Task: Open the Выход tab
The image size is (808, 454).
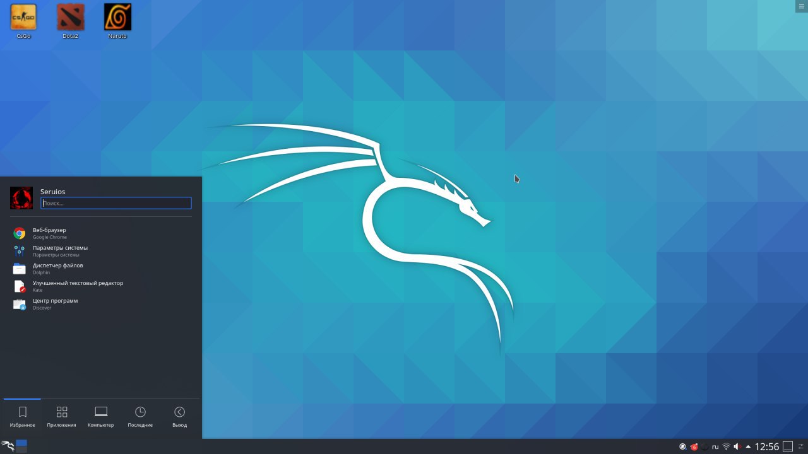Action: (179, 416)
